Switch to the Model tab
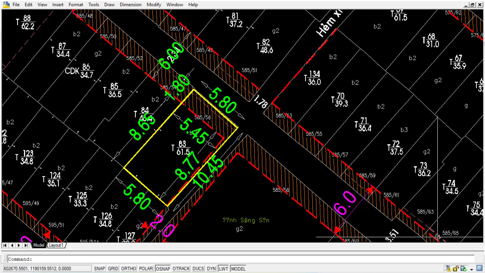Viewport: 485px width, 273px height. coord(39,245)
